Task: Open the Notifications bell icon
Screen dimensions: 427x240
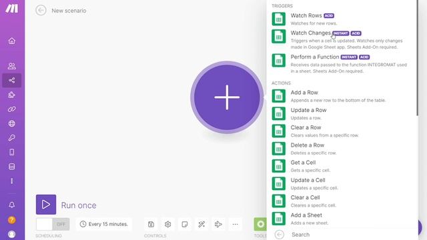Action: pos(12,205)
